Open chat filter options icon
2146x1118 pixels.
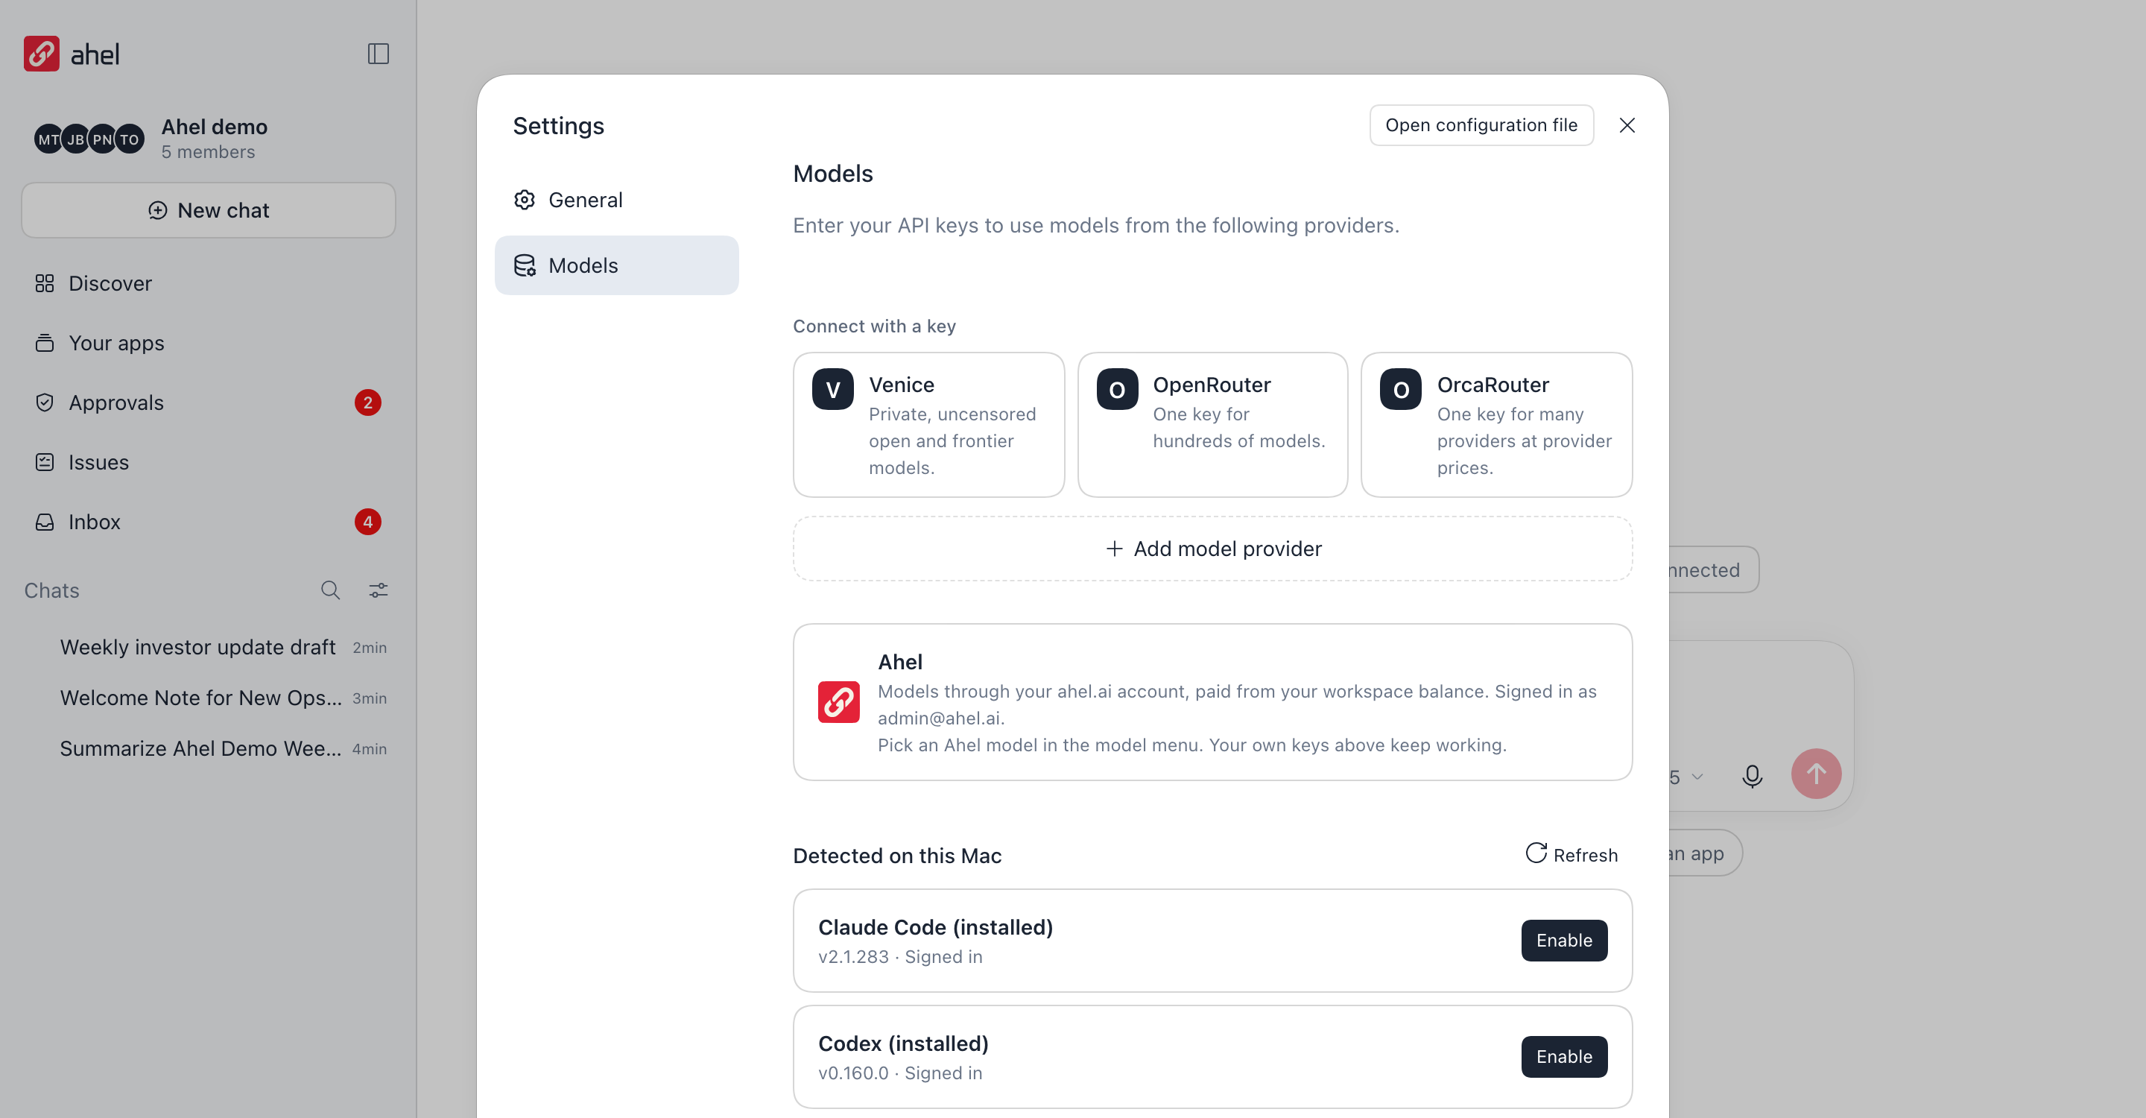click(x=379, y=590)
